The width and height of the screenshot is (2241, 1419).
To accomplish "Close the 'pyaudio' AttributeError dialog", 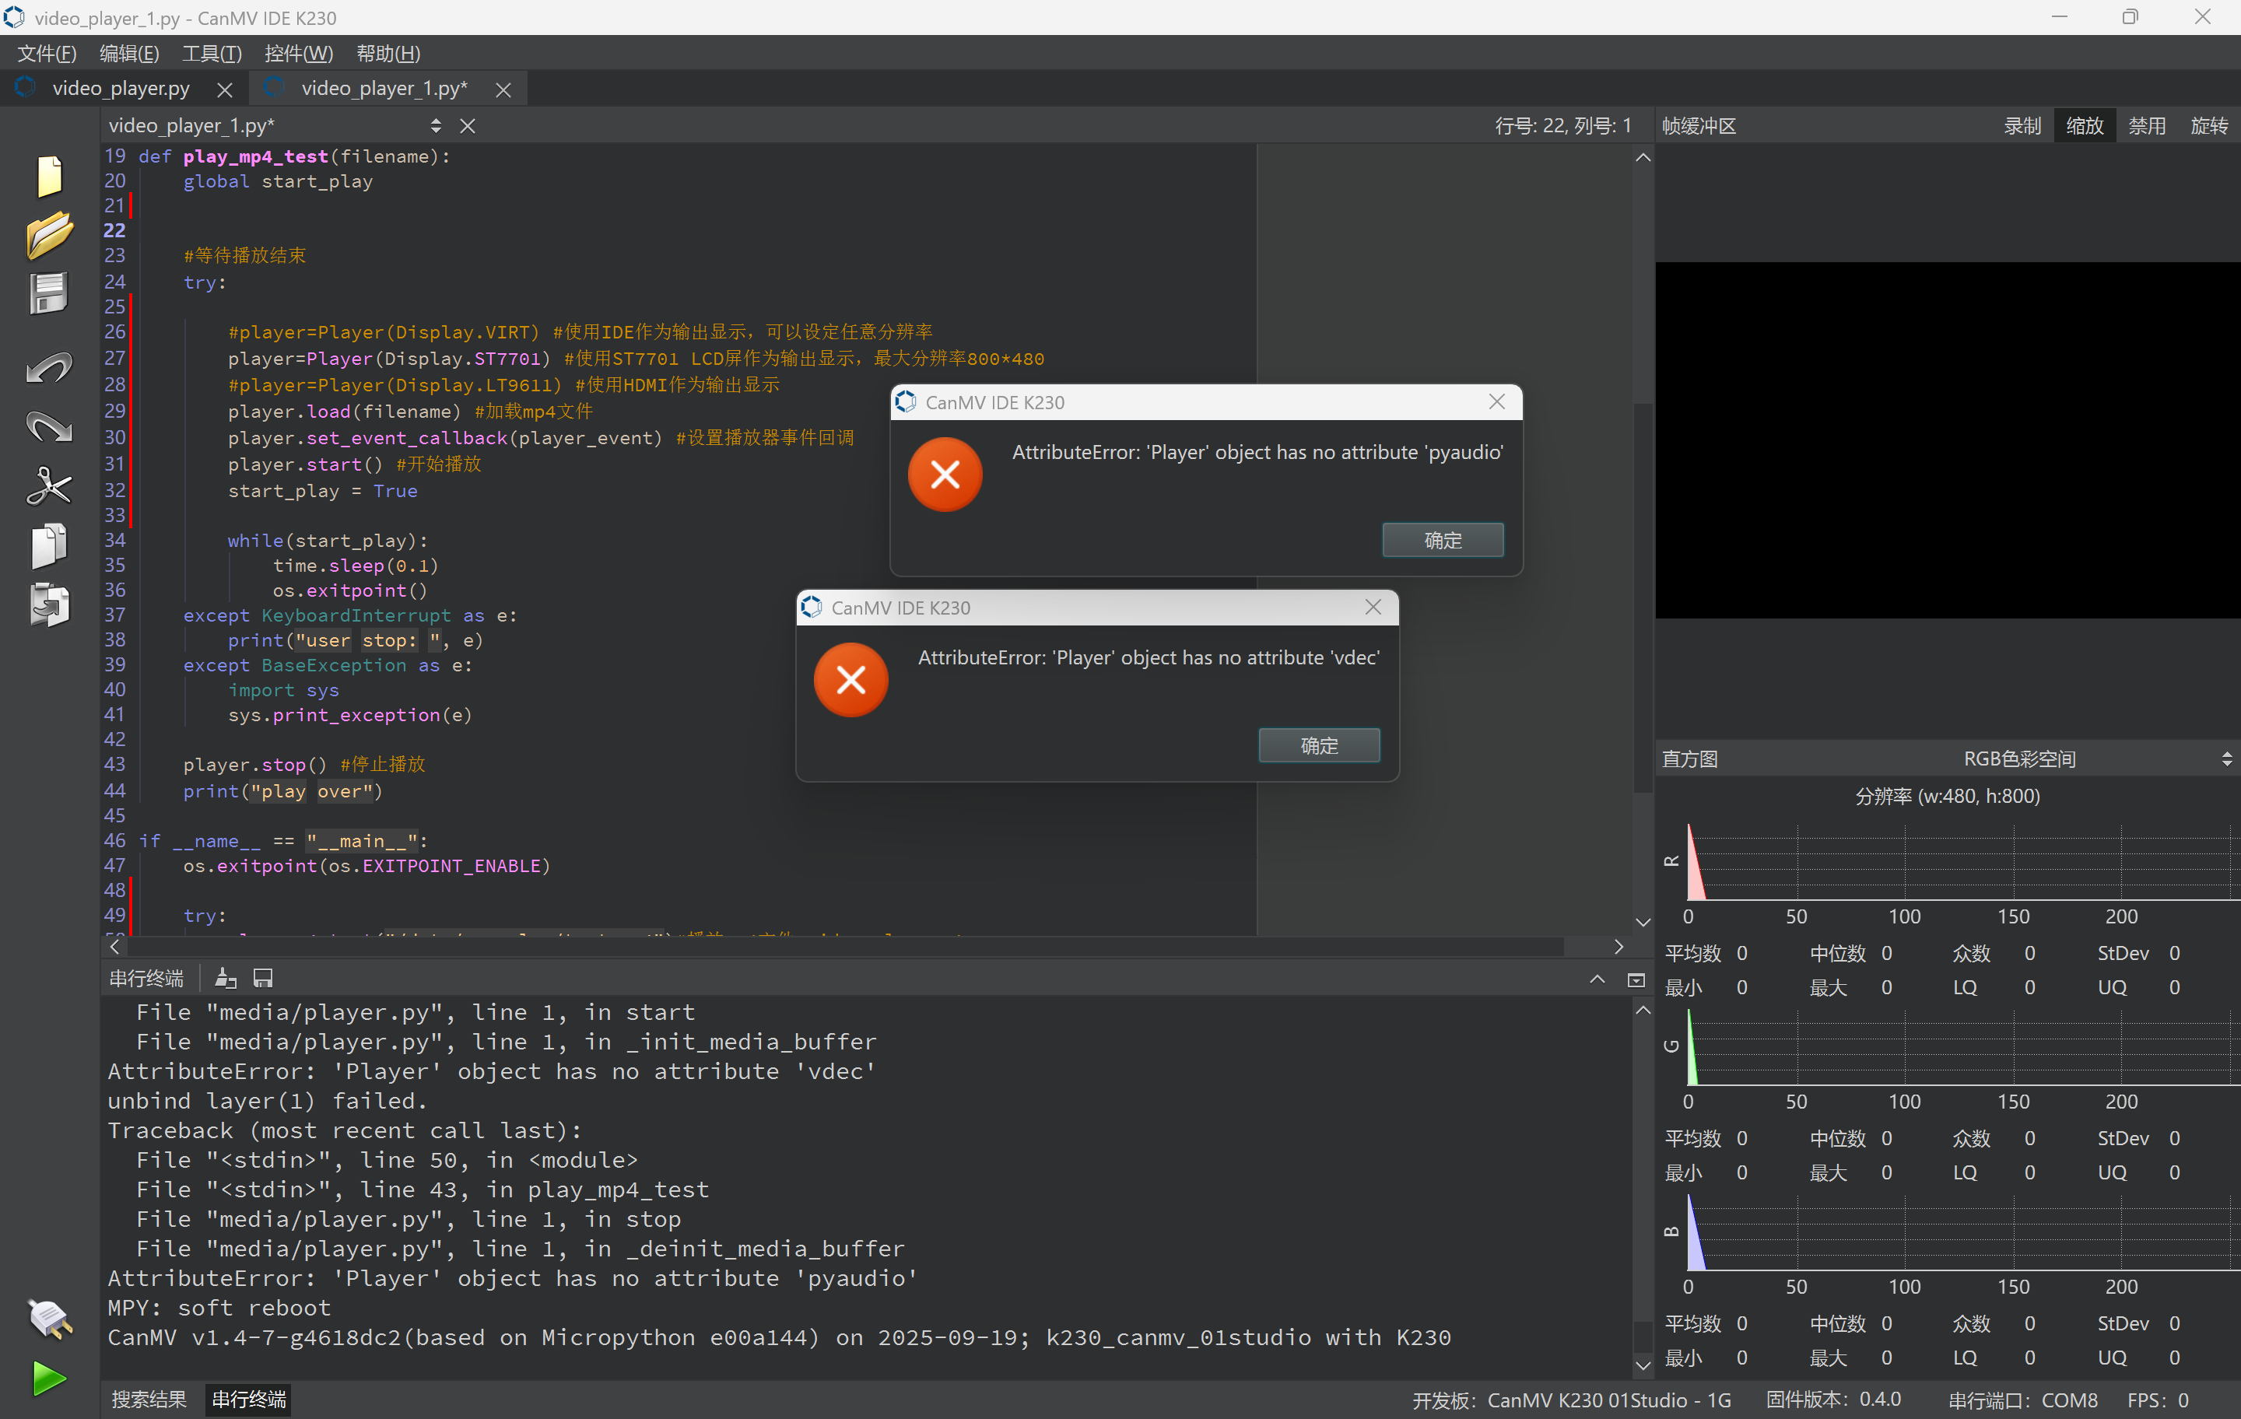I will [1496, 401].
